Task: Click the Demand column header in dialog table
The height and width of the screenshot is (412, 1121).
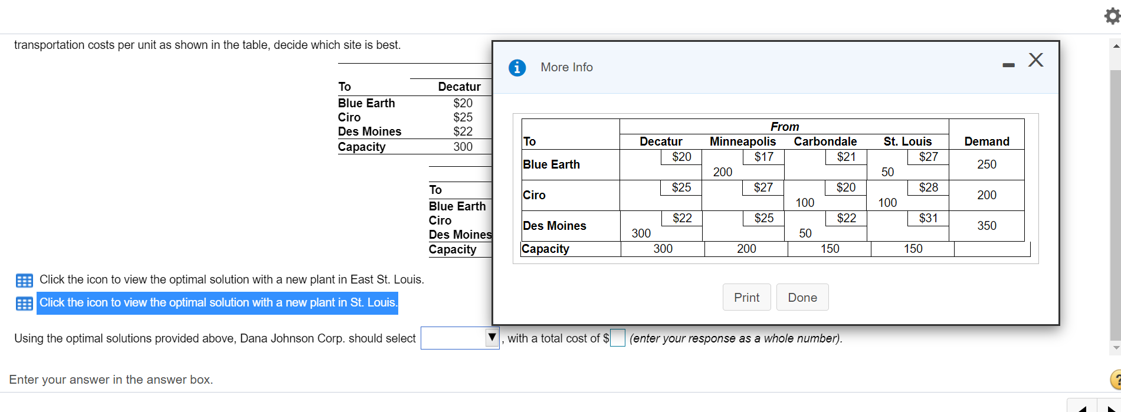Action: (x=986, y=141)
